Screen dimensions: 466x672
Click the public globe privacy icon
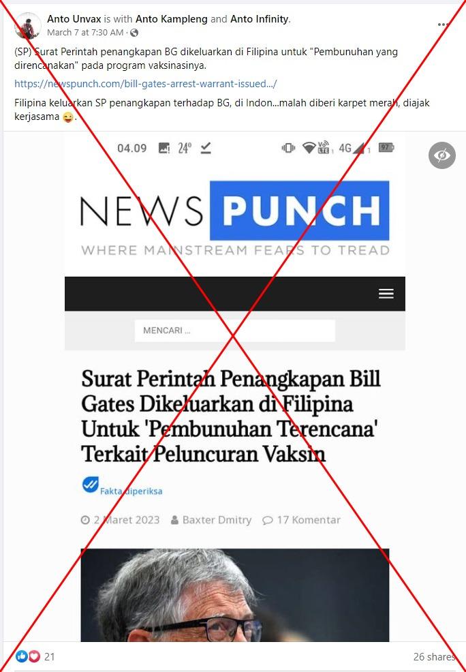click(134, 33)
